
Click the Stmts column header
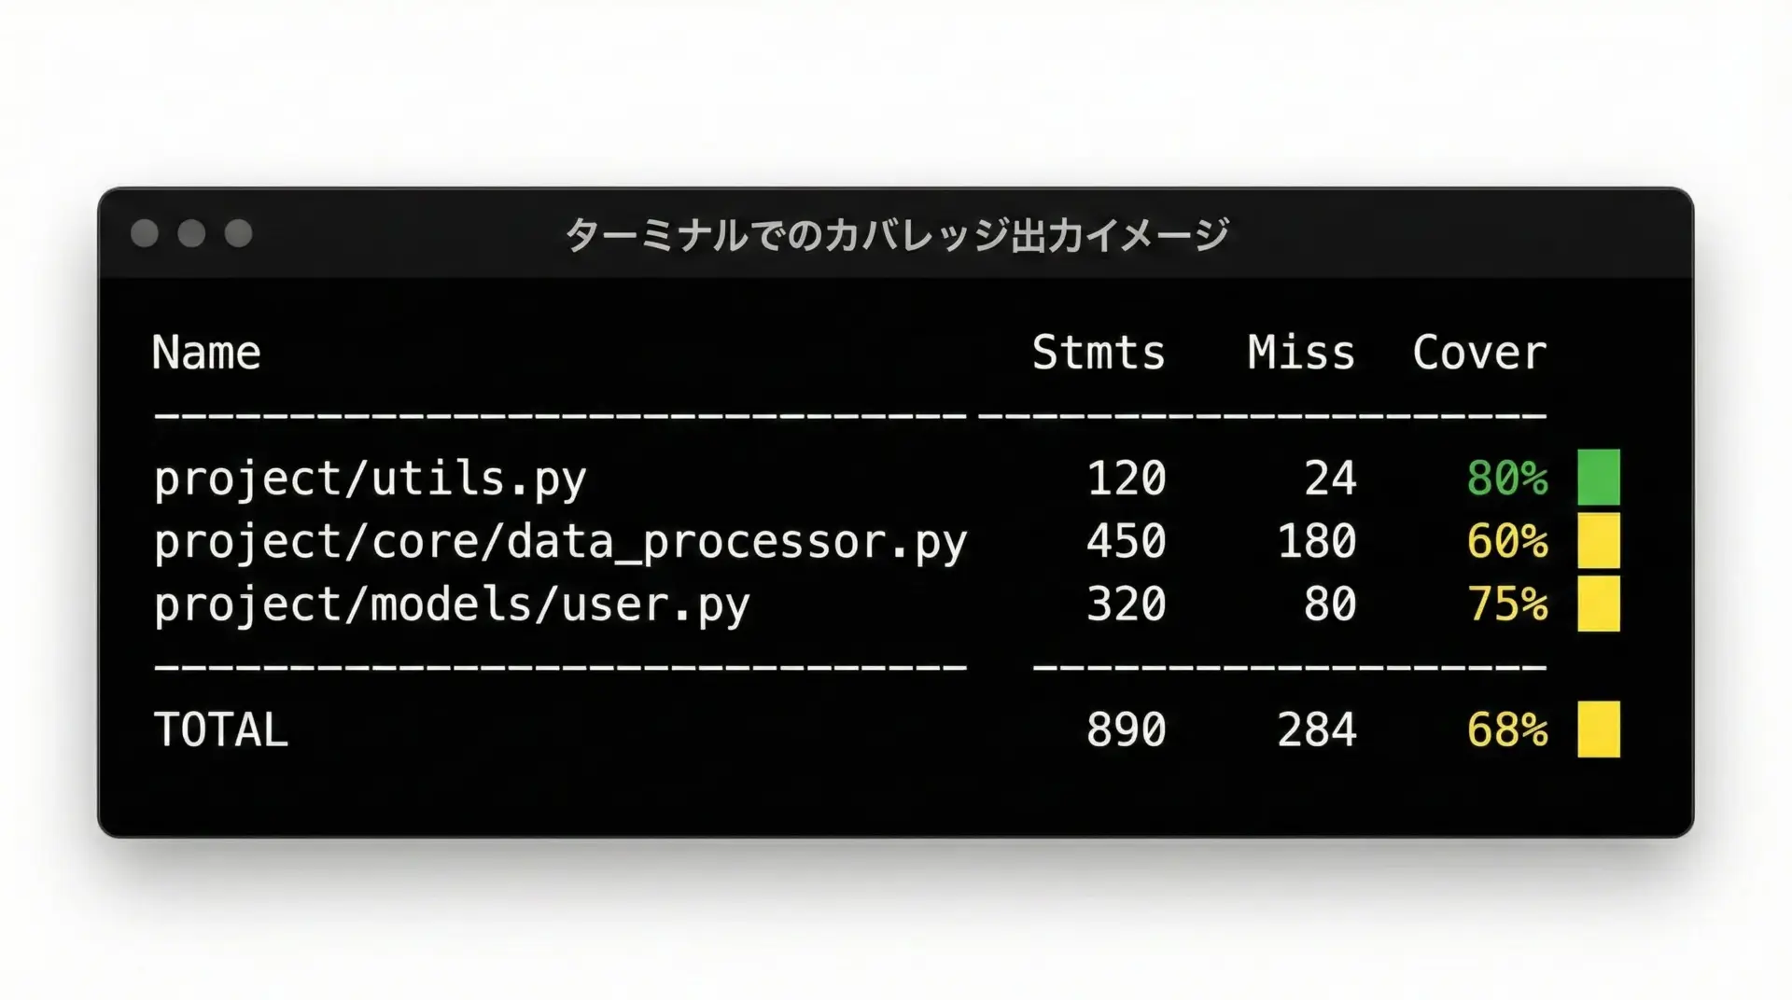pos(1099,353)
